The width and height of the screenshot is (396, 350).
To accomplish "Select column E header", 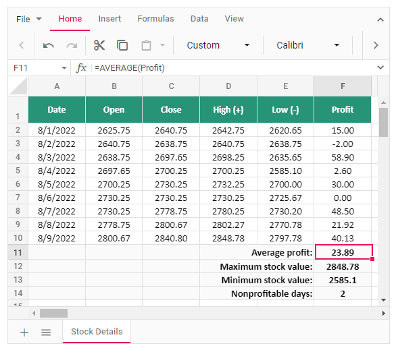I will click(x=285, y=86).
